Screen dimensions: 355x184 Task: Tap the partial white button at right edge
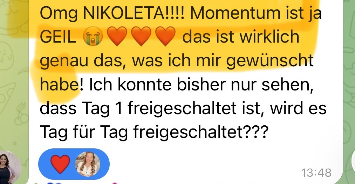pyautogui.click(x=353, y=161)
